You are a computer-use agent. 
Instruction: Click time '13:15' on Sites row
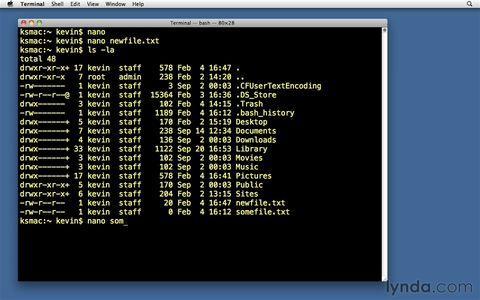tap(220, 194)
